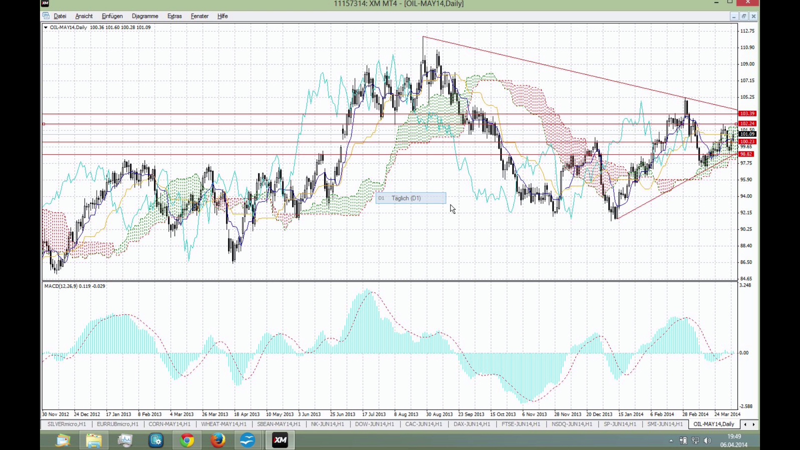Launch Firefox from the taskbar
This screenshot has height=450, width=800.
[217, 440]
